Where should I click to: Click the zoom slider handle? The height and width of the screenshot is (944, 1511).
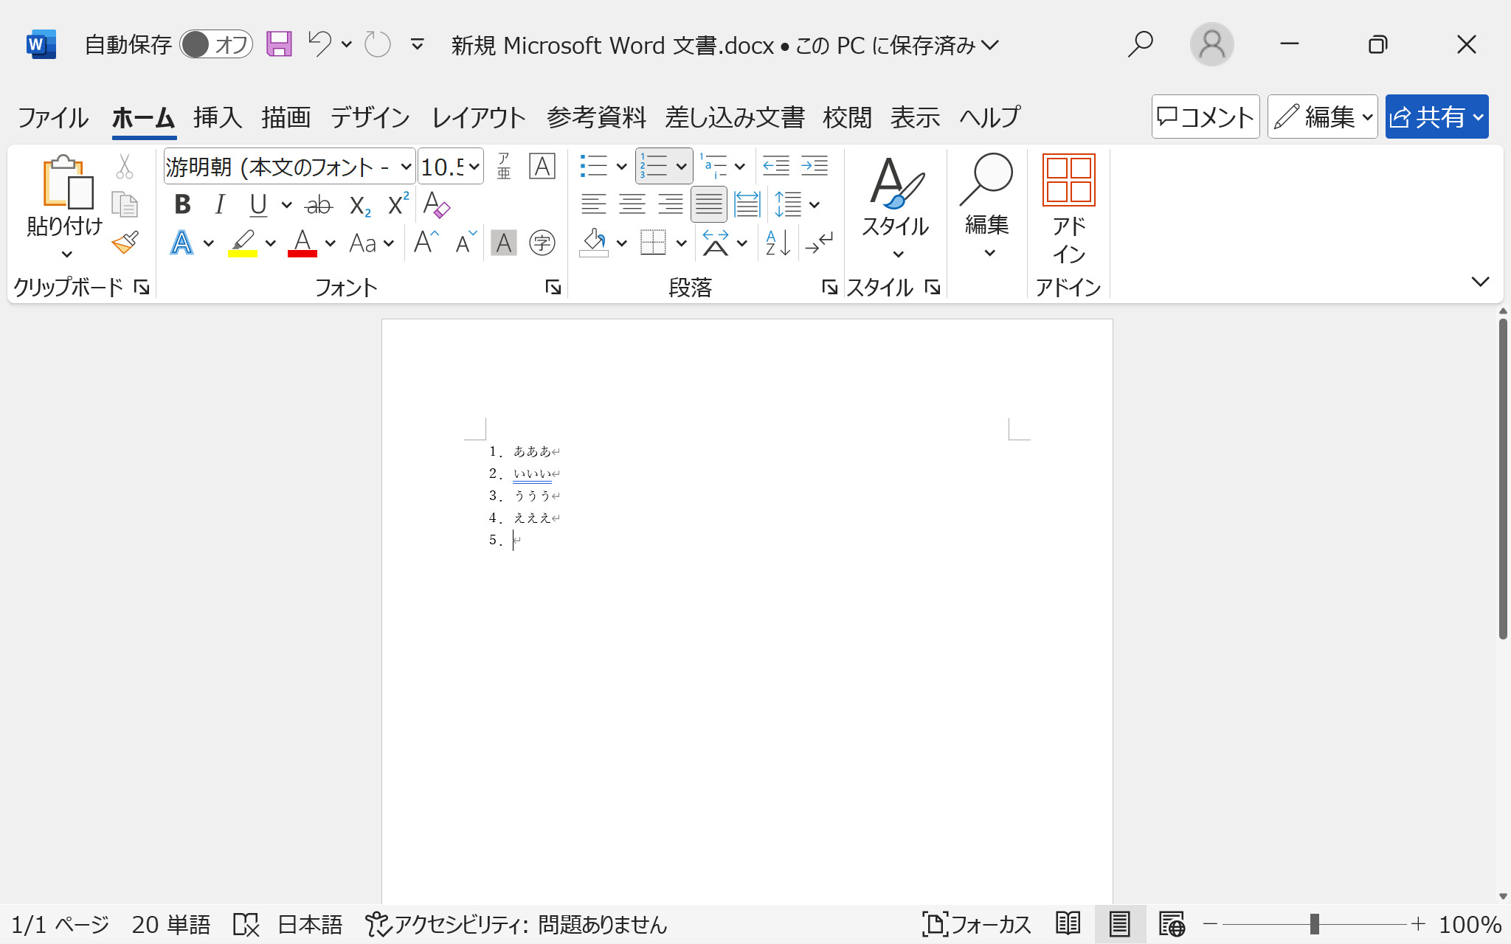tap(1314, 923)
